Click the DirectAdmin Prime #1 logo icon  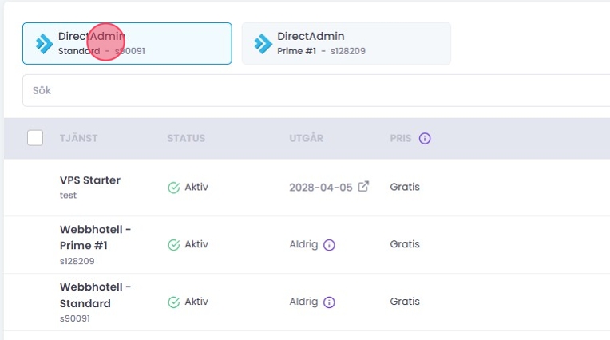[263, 43]
